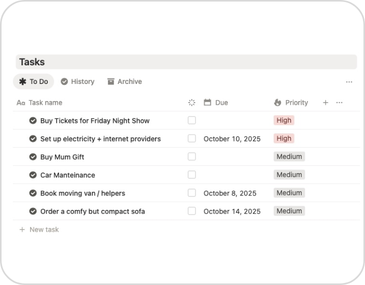Screen dimensions: 365x285
Task: Click due date October 8, 2025
Action: pos(230,193)
